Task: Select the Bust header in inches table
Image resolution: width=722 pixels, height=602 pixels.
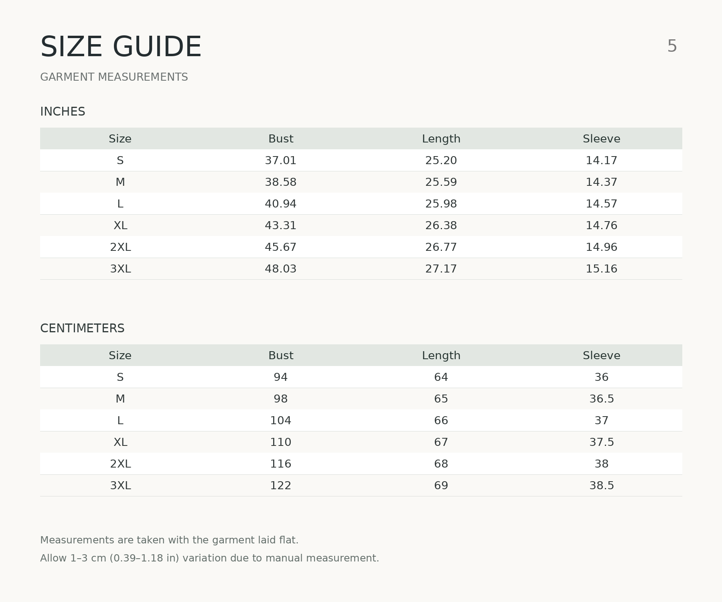Action: tap(281, 139)
